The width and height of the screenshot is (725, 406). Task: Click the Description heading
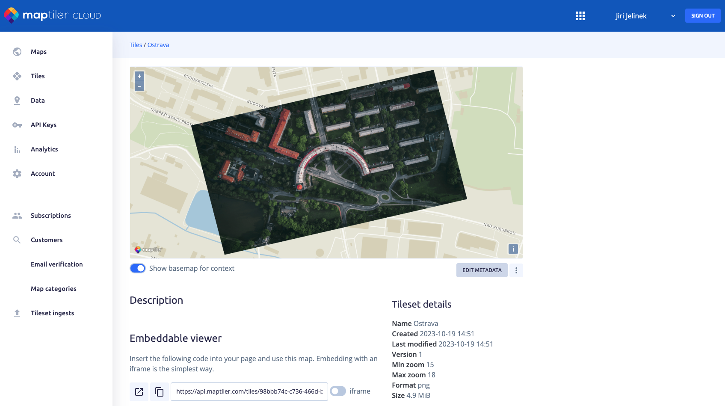point(156,300)
